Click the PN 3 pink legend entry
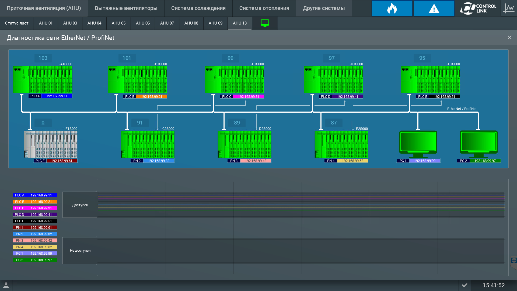 point(35,241)
